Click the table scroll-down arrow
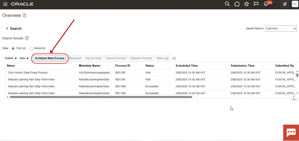The width and height of the screenshot is (299, 141). [297, 93]
